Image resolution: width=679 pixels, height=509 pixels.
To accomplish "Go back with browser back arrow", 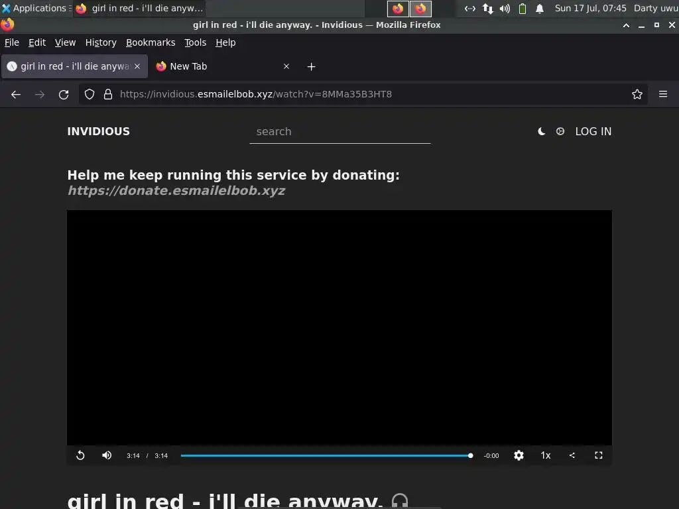I will pos(16,94).
